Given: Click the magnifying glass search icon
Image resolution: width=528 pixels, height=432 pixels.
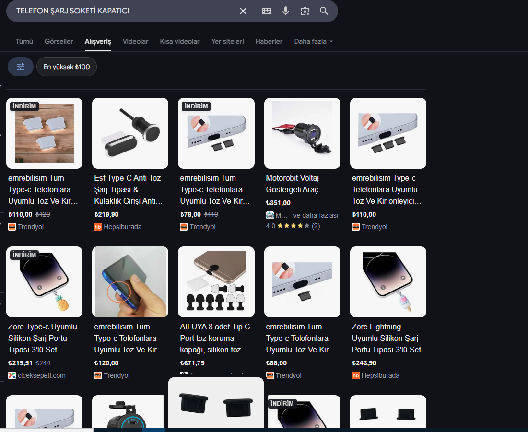Looking at the screenshot, I should coord(324,11).
